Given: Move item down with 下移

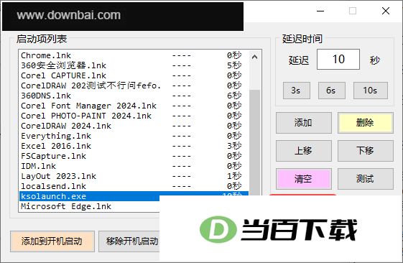Looking at the screenshot, I should coord(365,151).
